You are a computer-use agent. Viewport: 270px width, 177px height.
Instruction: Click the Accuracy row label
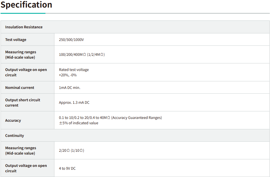point(13,120)
